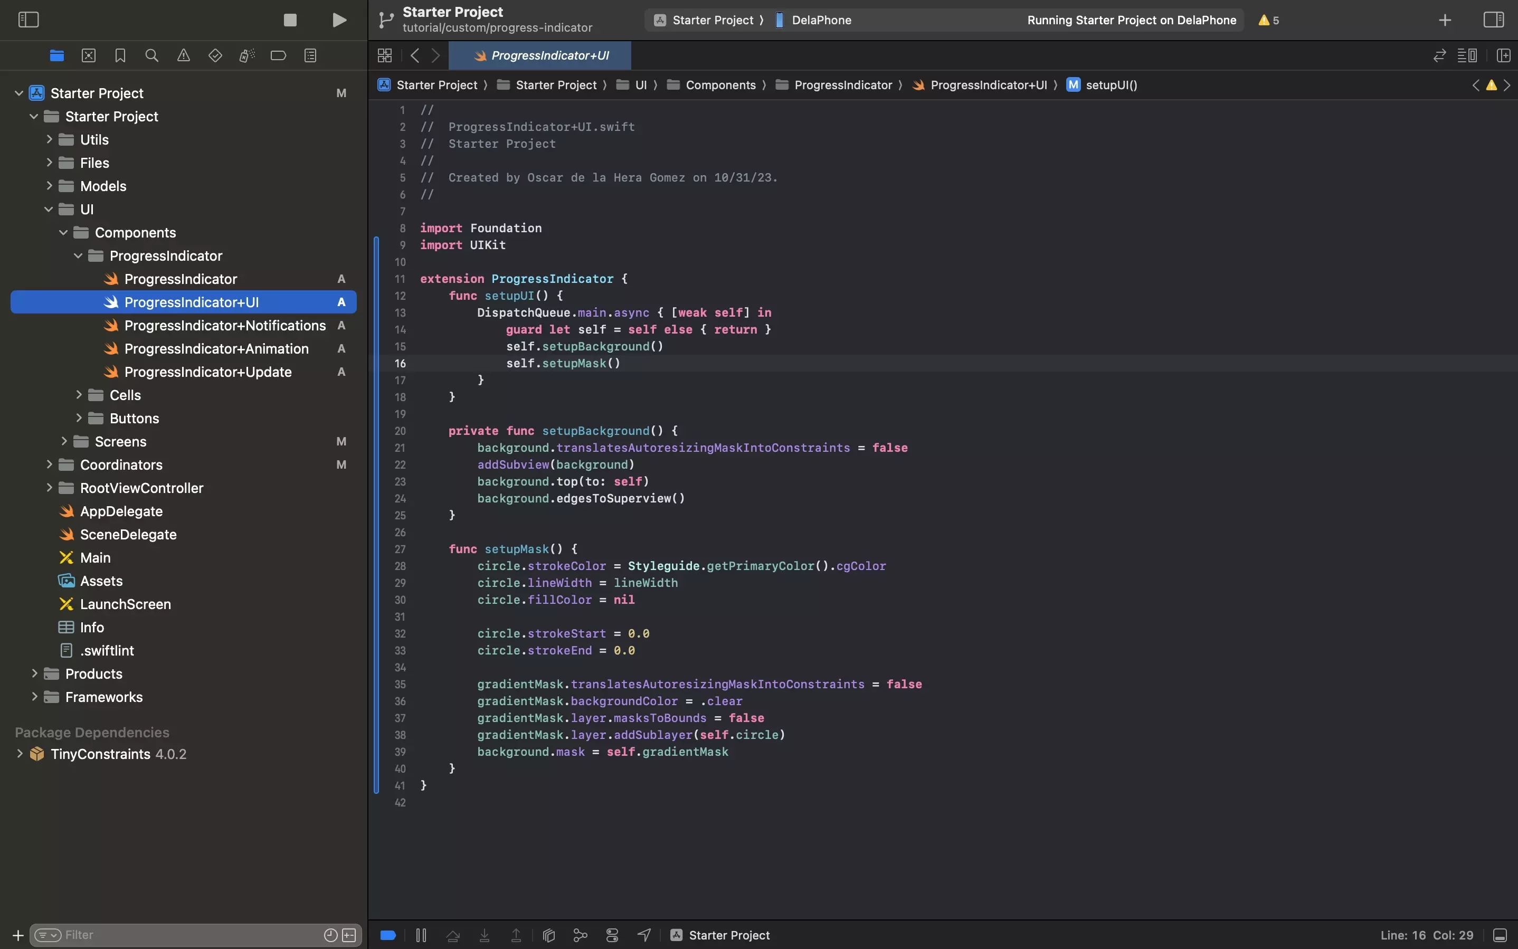Expand the TinyConstraints package
Screen dimensions: 1518x949
(x=20, y=754)
